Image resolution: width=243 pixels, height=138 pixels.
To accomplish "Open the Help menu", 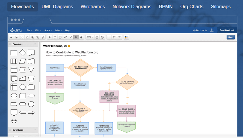I will (68, 30).
